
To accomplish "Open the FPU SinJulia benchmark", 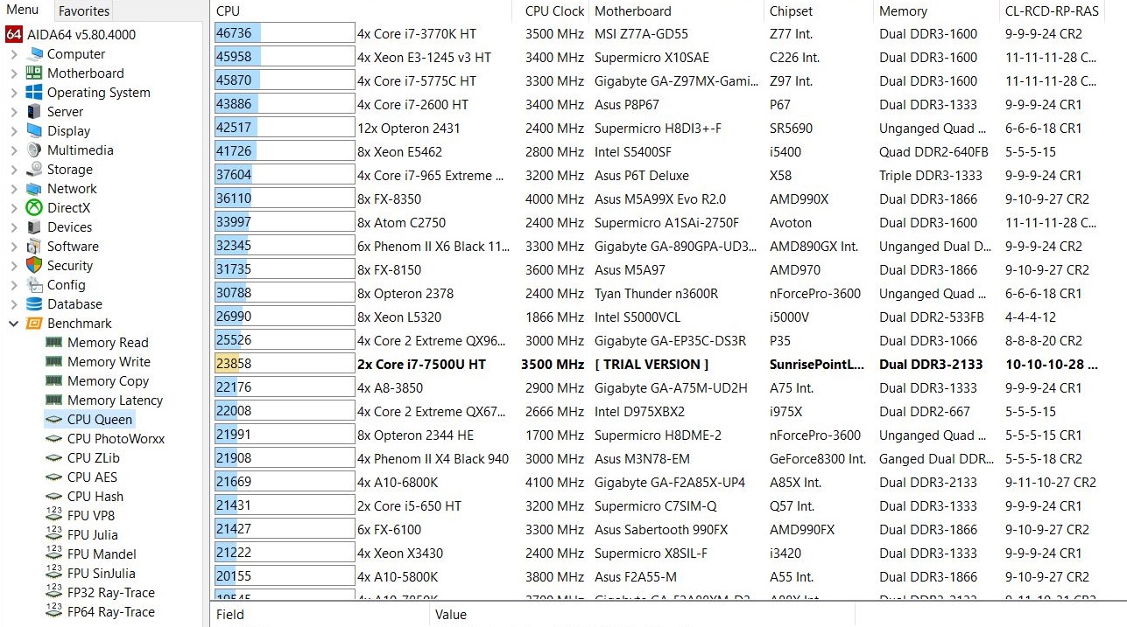I will [103, 574].
